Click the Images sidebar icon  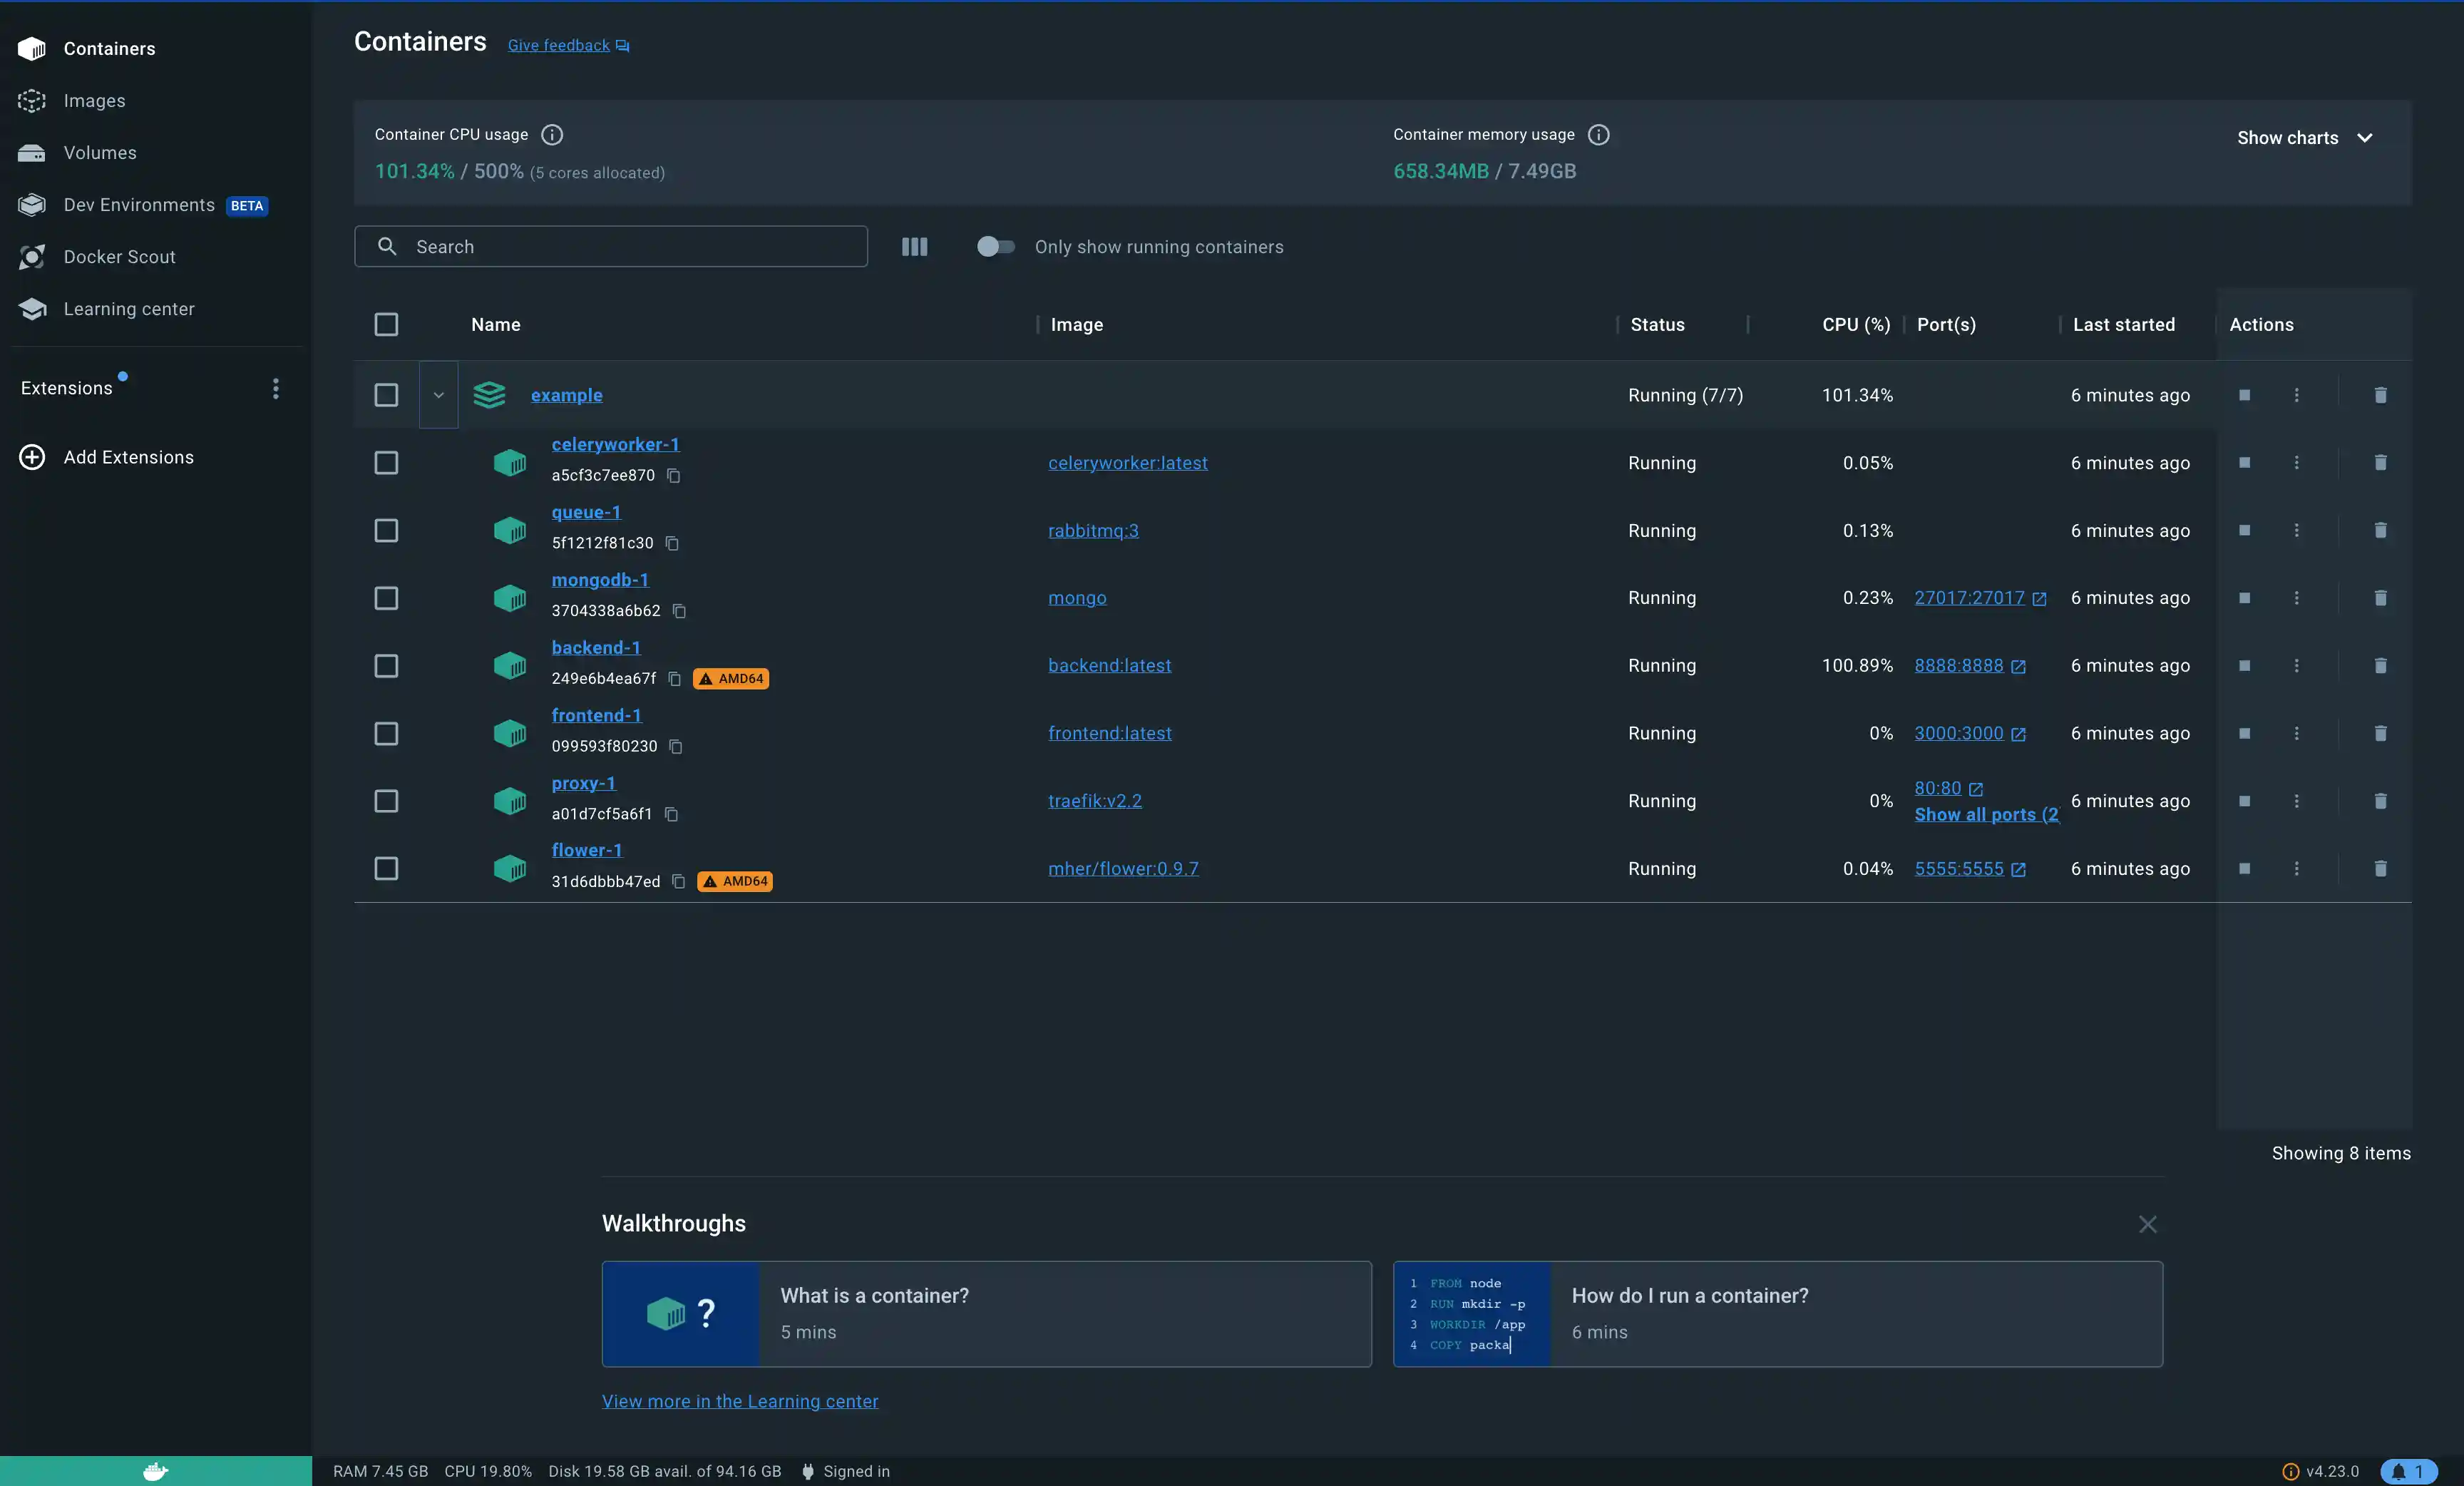coord(31,100)
